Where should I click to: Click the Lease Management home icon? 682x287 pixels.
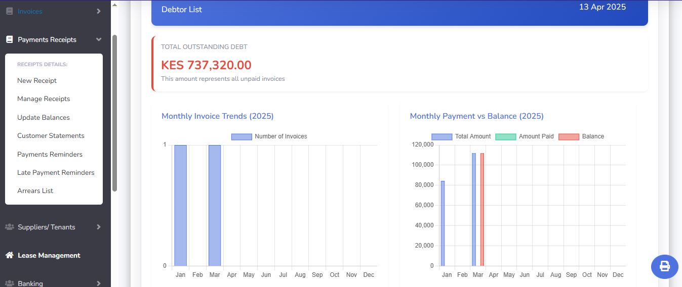(9, 255)
